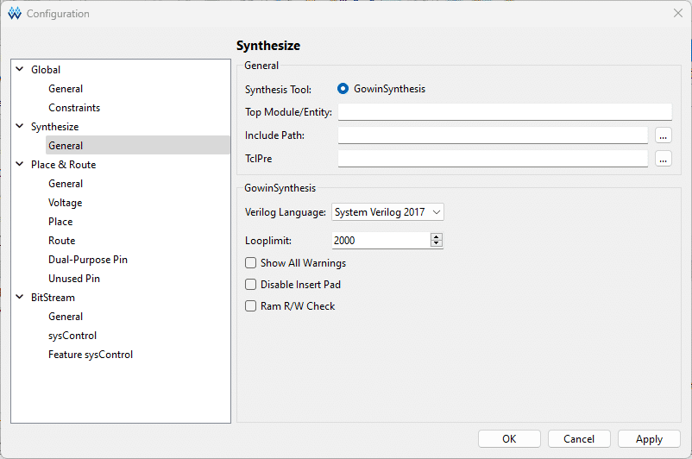Enable the Show All Warnings checkbox
Image resolution: width=692 pixels, height=459 pixels.
point(251,263)
